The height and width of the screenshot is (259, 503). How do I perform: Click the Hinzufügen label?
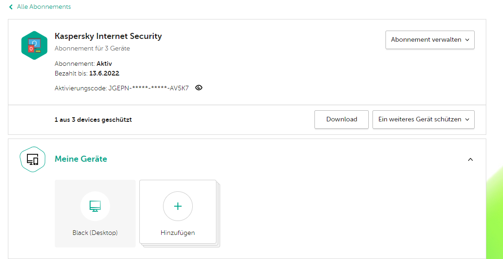[x=177, y=233]
